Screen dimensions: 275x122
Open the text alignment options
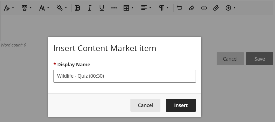click(x=146, y=8)
